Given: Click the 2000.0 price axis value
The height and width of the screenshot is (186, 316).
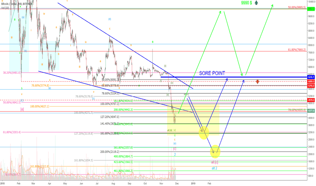Looking at the screenshot, I should tap(312, 154).
